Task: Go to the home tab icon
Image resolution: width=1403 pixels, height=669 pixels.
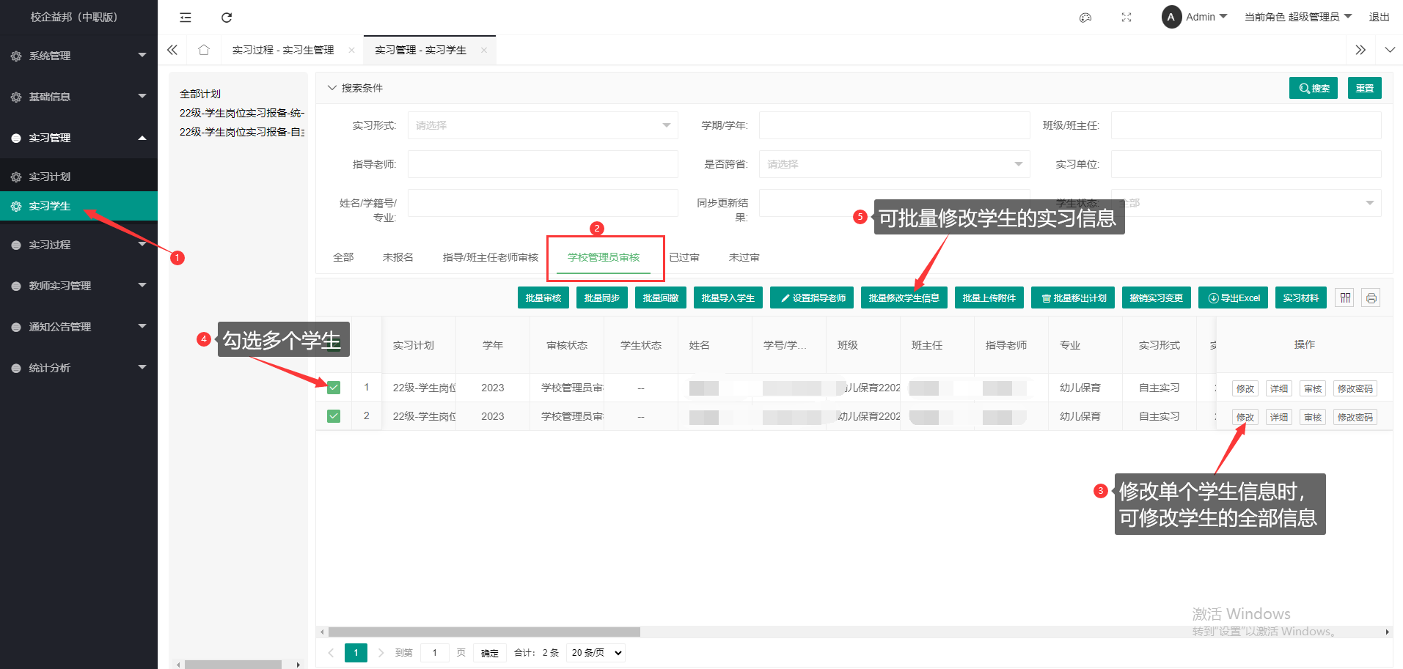Action: pos(204,50)
